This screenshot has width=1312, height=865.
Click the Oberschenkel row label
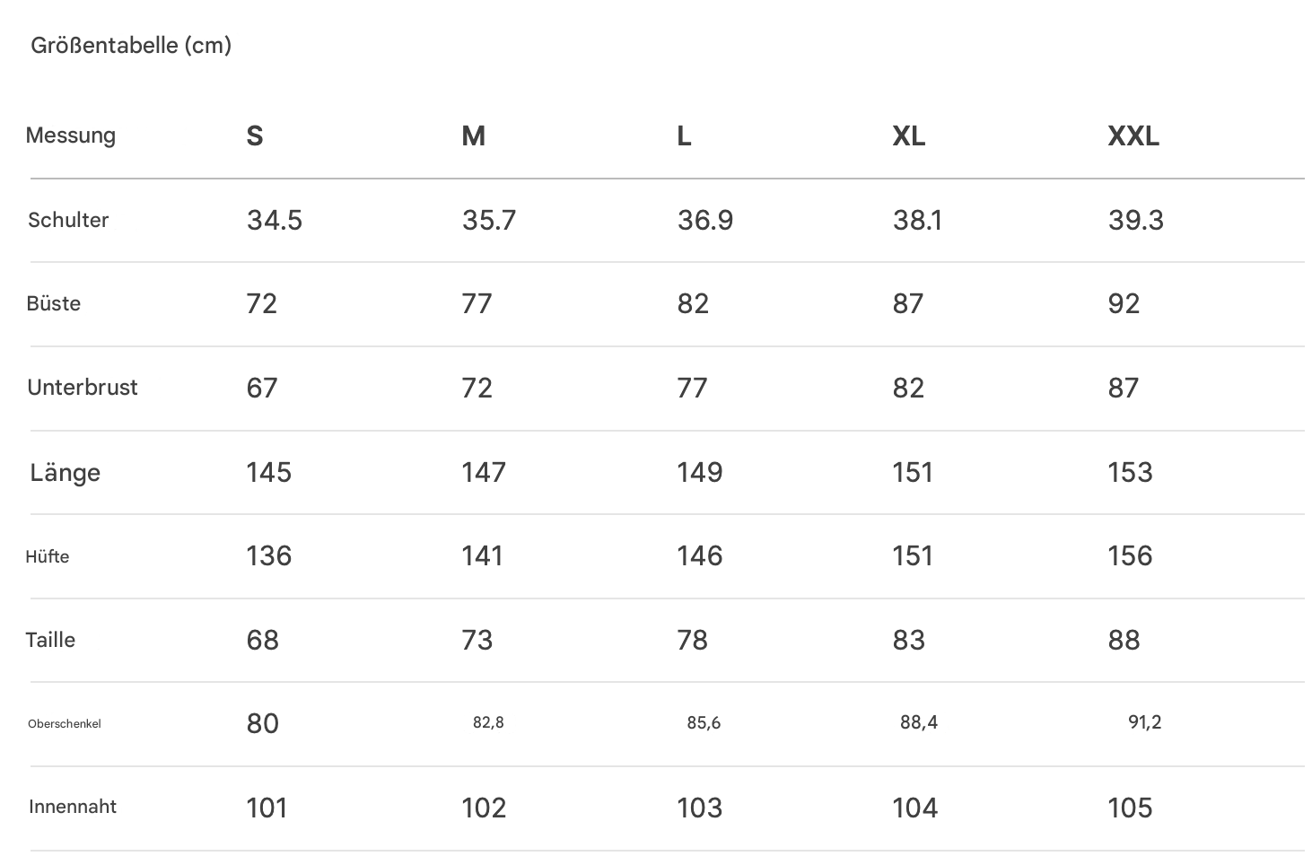[x=65, y=723]
